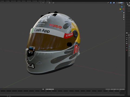Image resolution: width=130 pixels, height=97 pixels.
Task: Open the transform pivot point dropdown
Action: [x=47, y=3]
